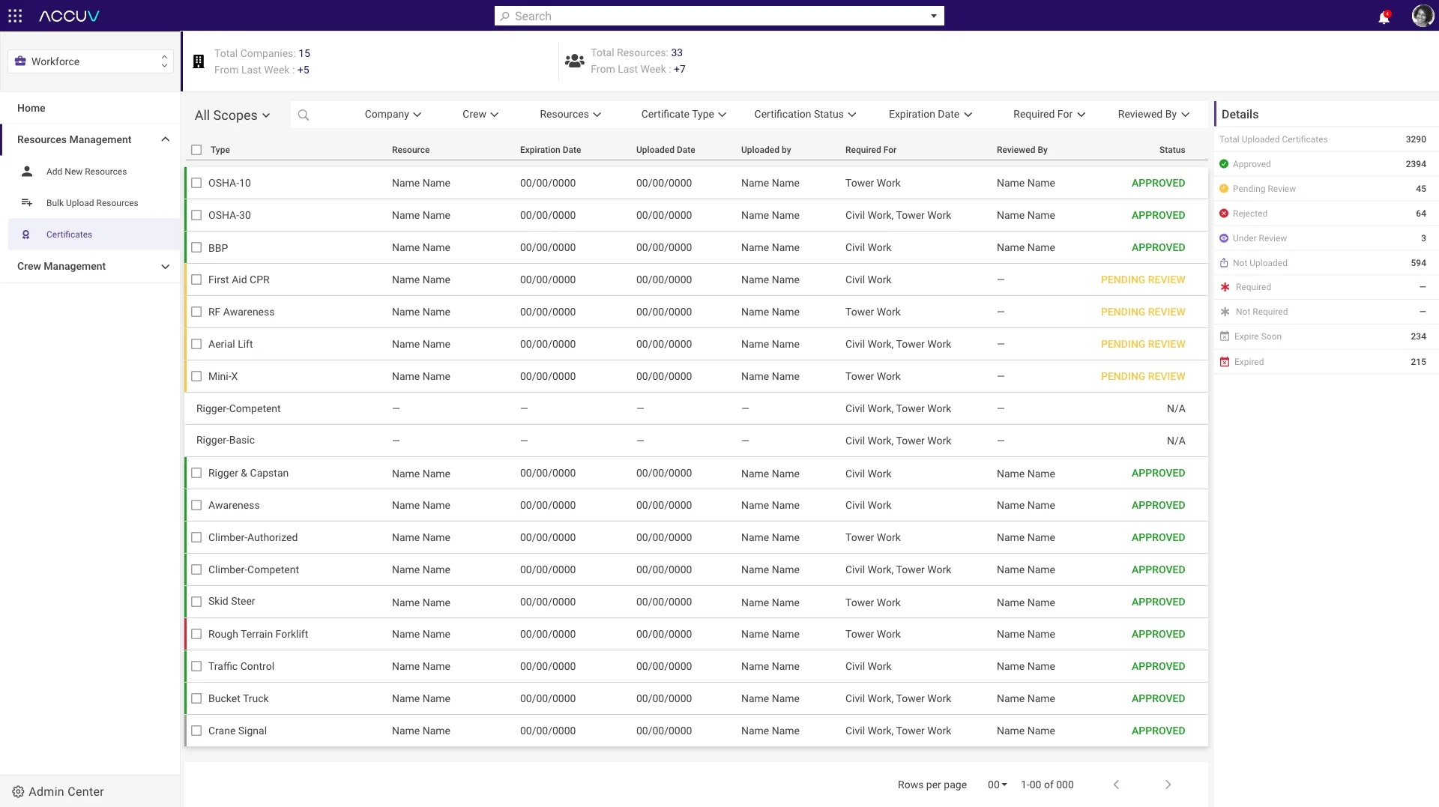Open the app launcher grid icon
Image resolution: width=1439 pixels, height=807 pixels.
(15, 16)
